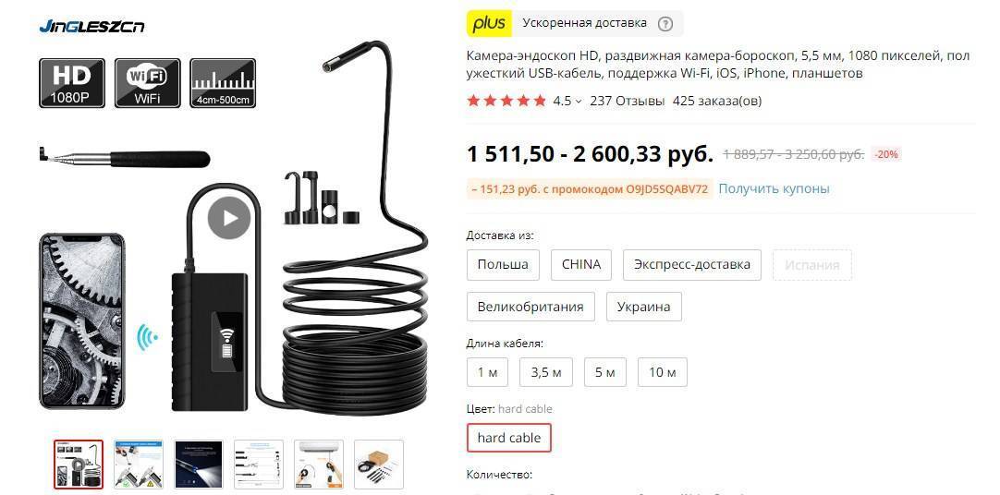Select the hard cable color option
The width and height of the screenshot is (1000, 495).
509,438
